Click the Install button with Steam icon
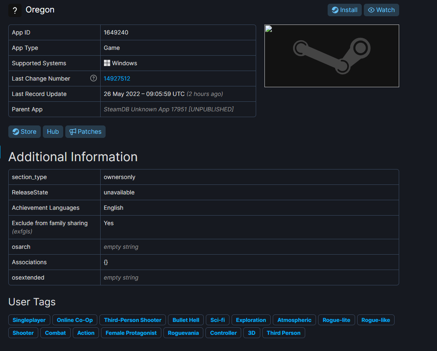This screenshot has height=351, width=437. [x=345, y=10]
